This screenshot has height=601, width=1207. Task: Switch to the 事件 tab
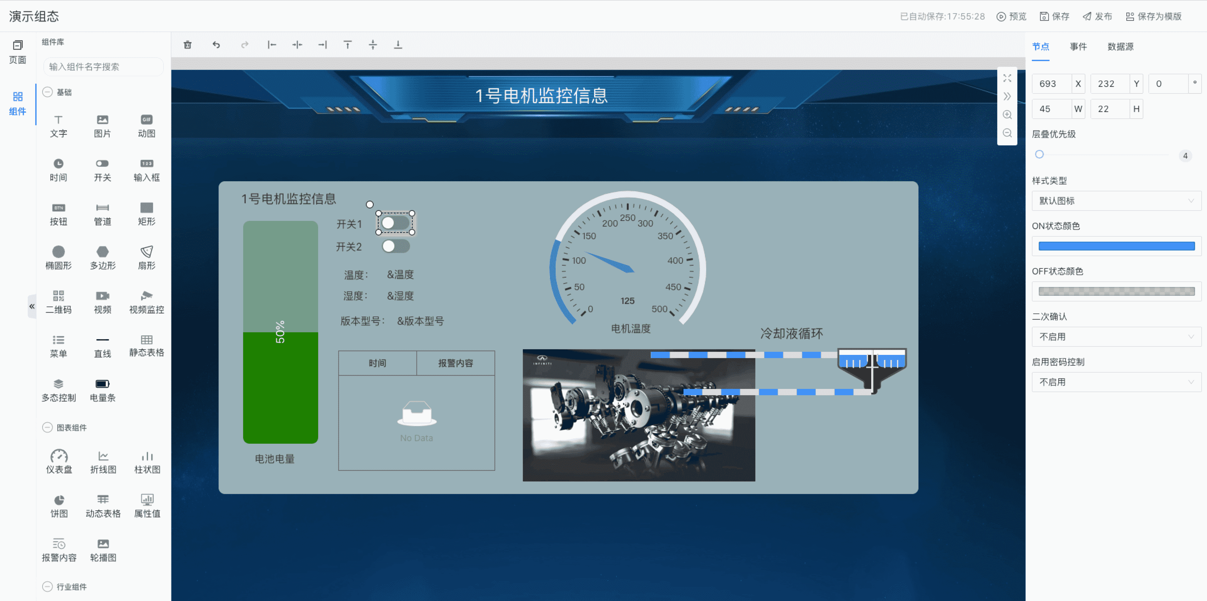click(x=1078, y=46)
